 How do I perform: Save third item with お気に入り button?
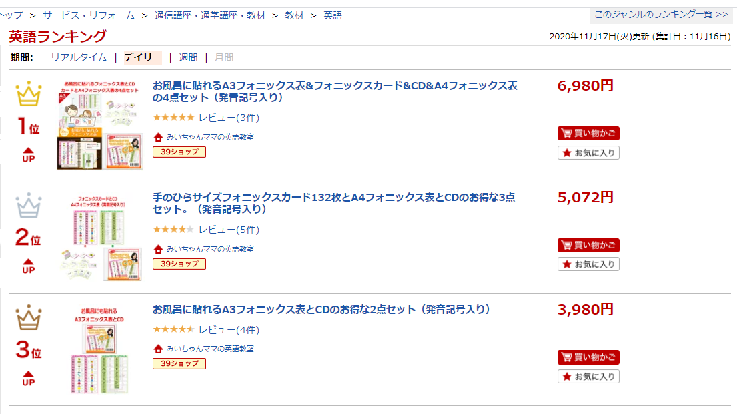(x=588, y=377)
